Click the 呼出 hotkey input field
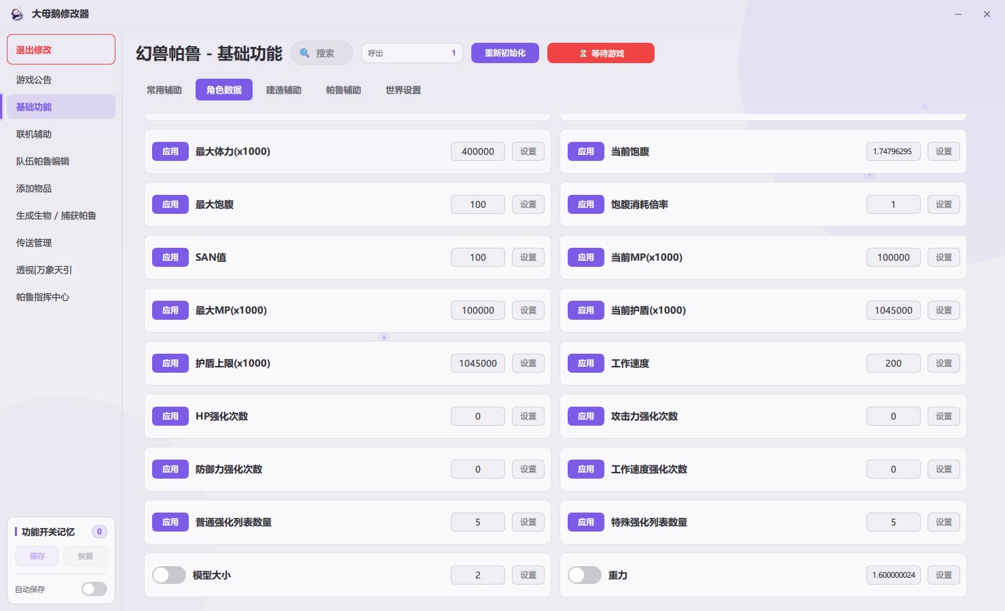Screen dimensions: 1005x611 (x=412, y=53)
